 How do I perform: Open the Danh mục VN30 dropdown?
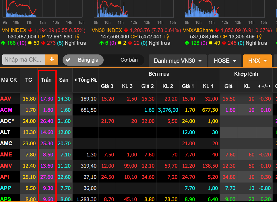coord(178,61)
